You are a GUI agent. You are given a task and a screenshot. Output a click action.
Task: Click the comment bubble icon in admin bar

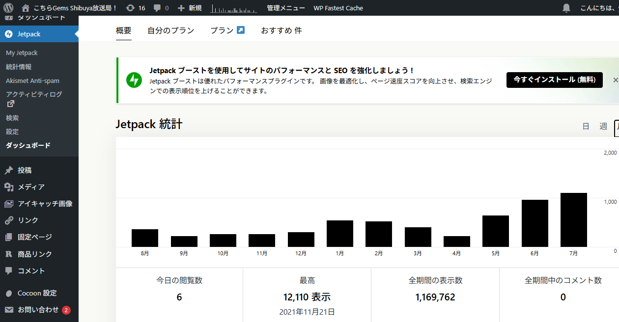157,8
